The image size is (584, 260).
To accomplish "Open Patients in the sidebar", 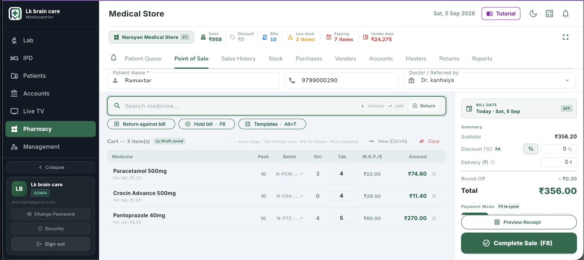I will [50, 76].
